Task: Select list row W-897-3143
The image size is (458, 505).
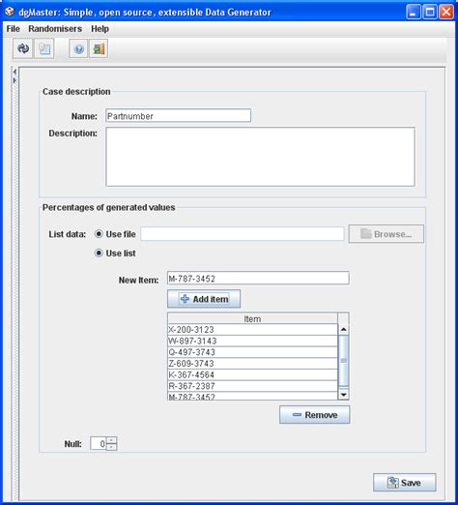Action: [x=252, y=341]
